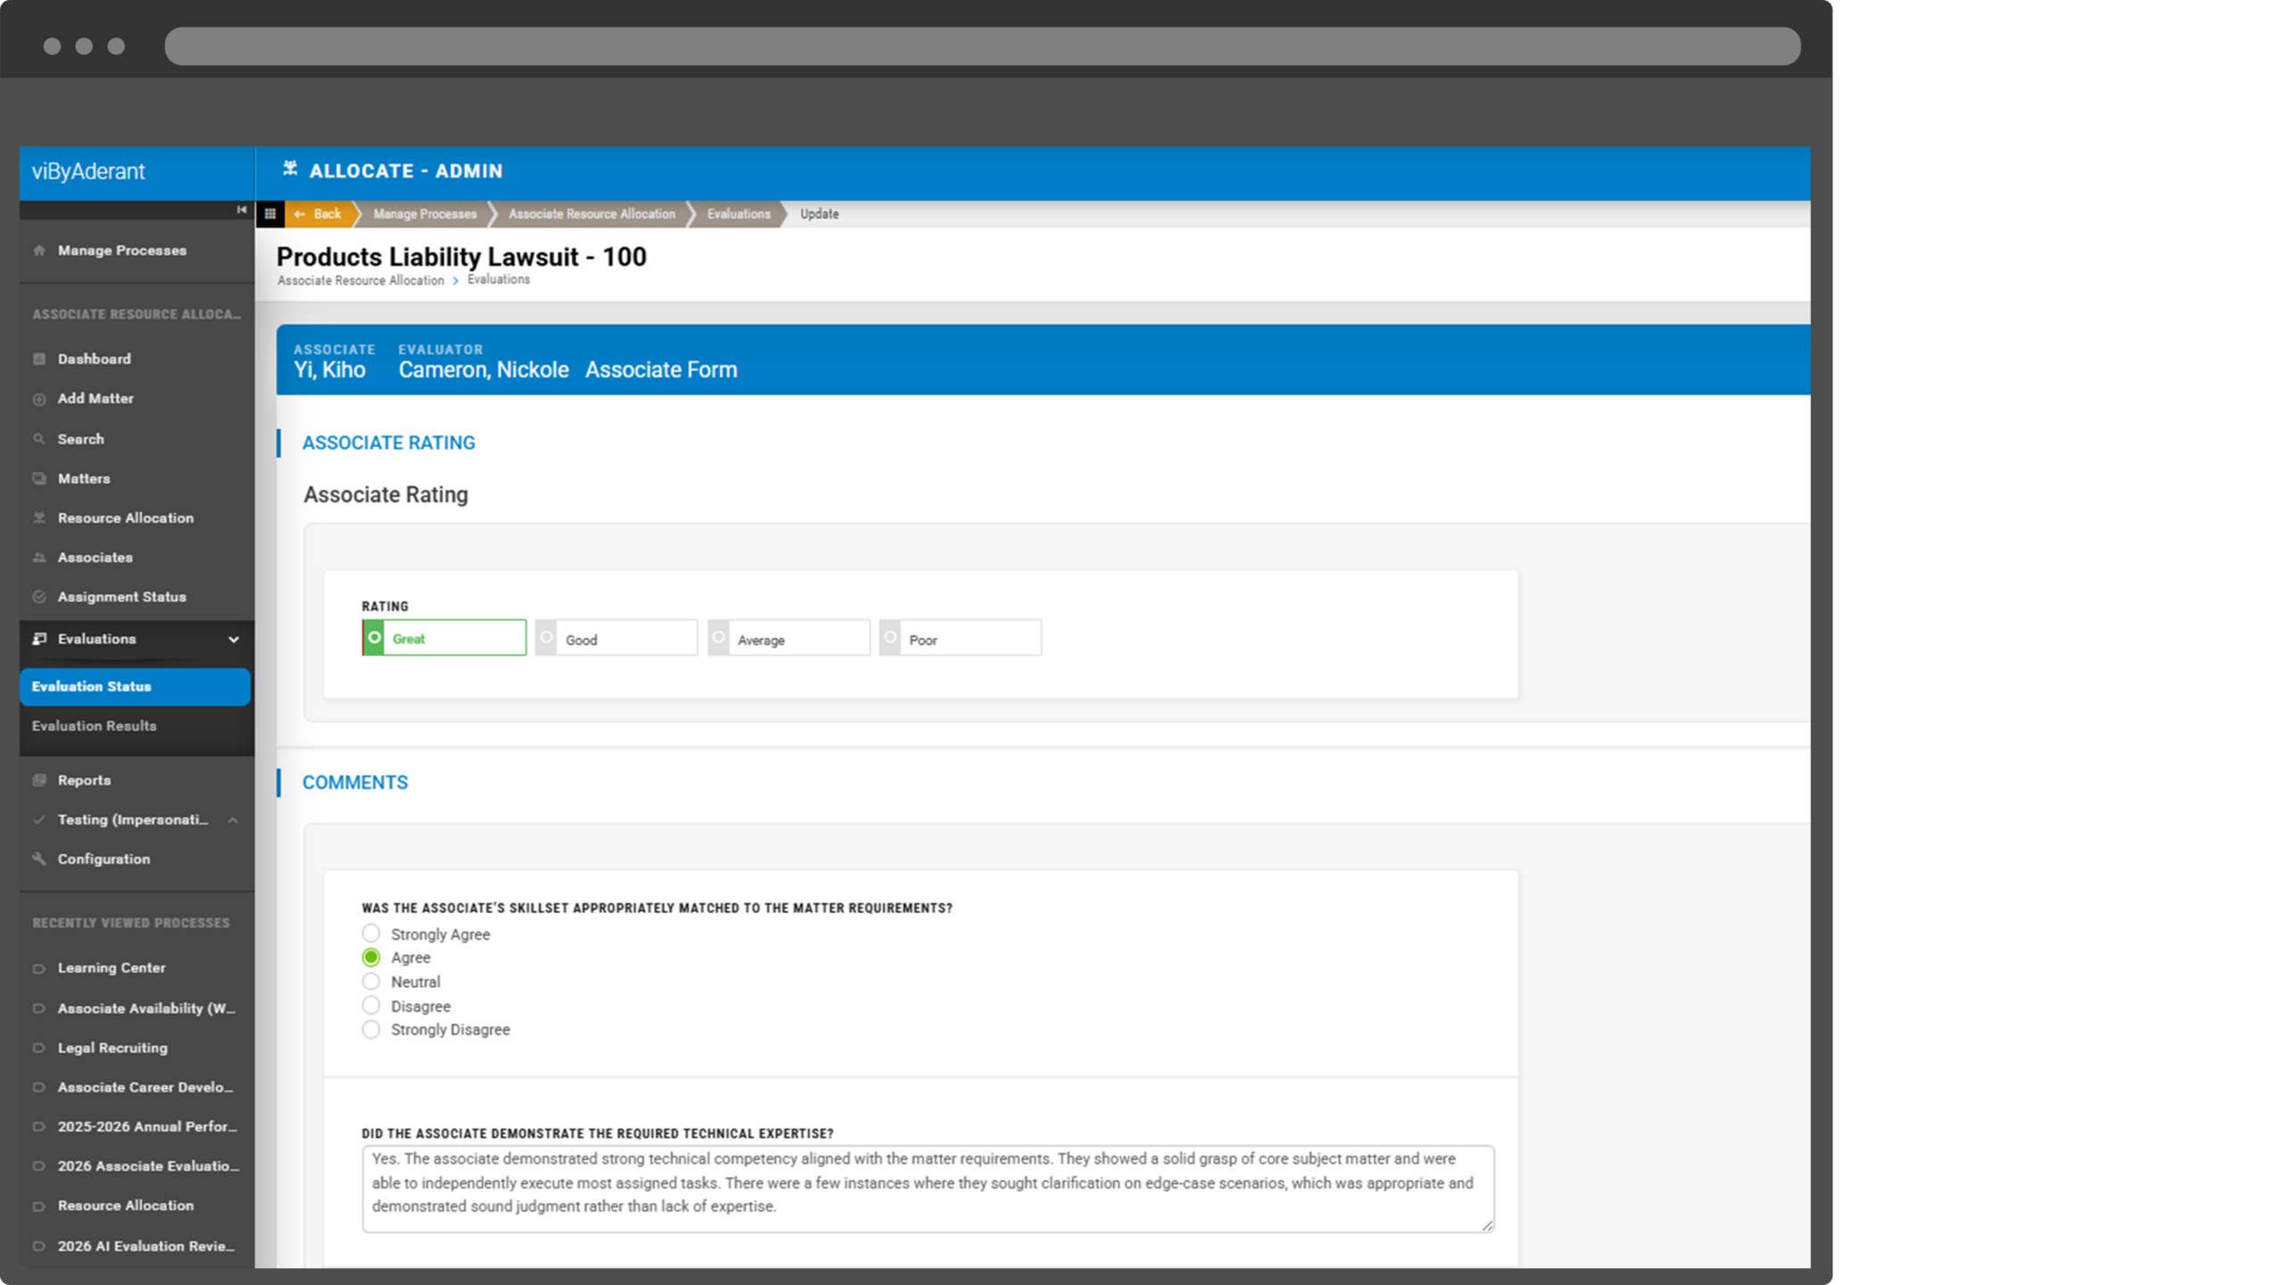
Task: Select the Good rating option
Action: (x=616, y=639)
